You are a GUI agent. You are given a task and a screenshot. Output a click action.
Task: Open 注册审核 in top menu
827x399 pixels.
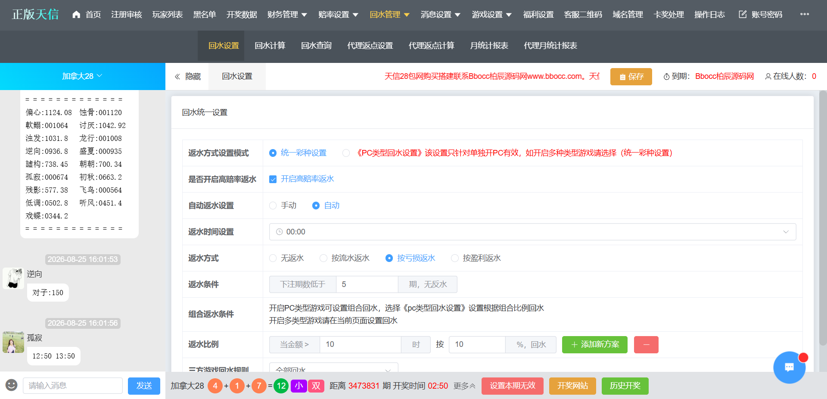tap(127, 15)
